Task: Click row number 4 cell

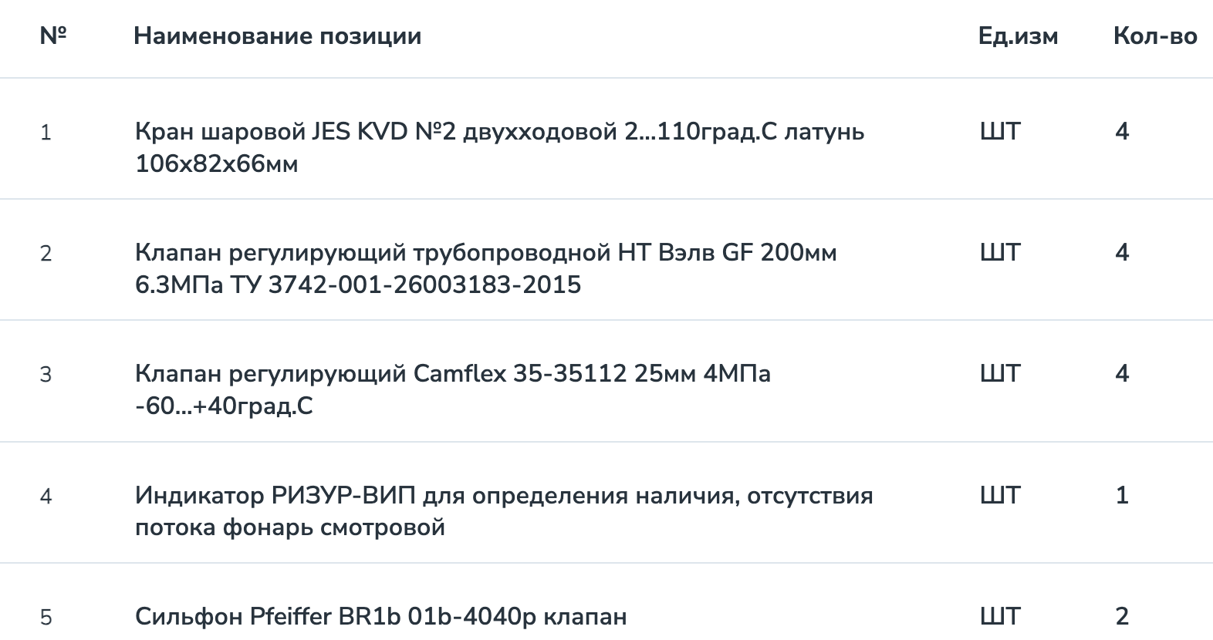Action: point(46,496)
